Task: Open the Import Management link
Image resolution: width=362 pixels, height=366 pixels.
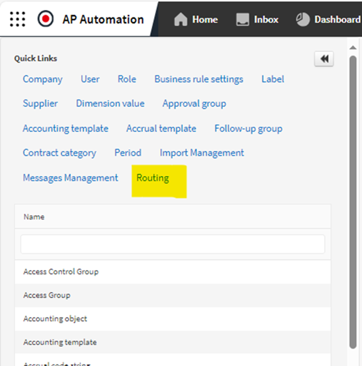Action: point(202,153)
